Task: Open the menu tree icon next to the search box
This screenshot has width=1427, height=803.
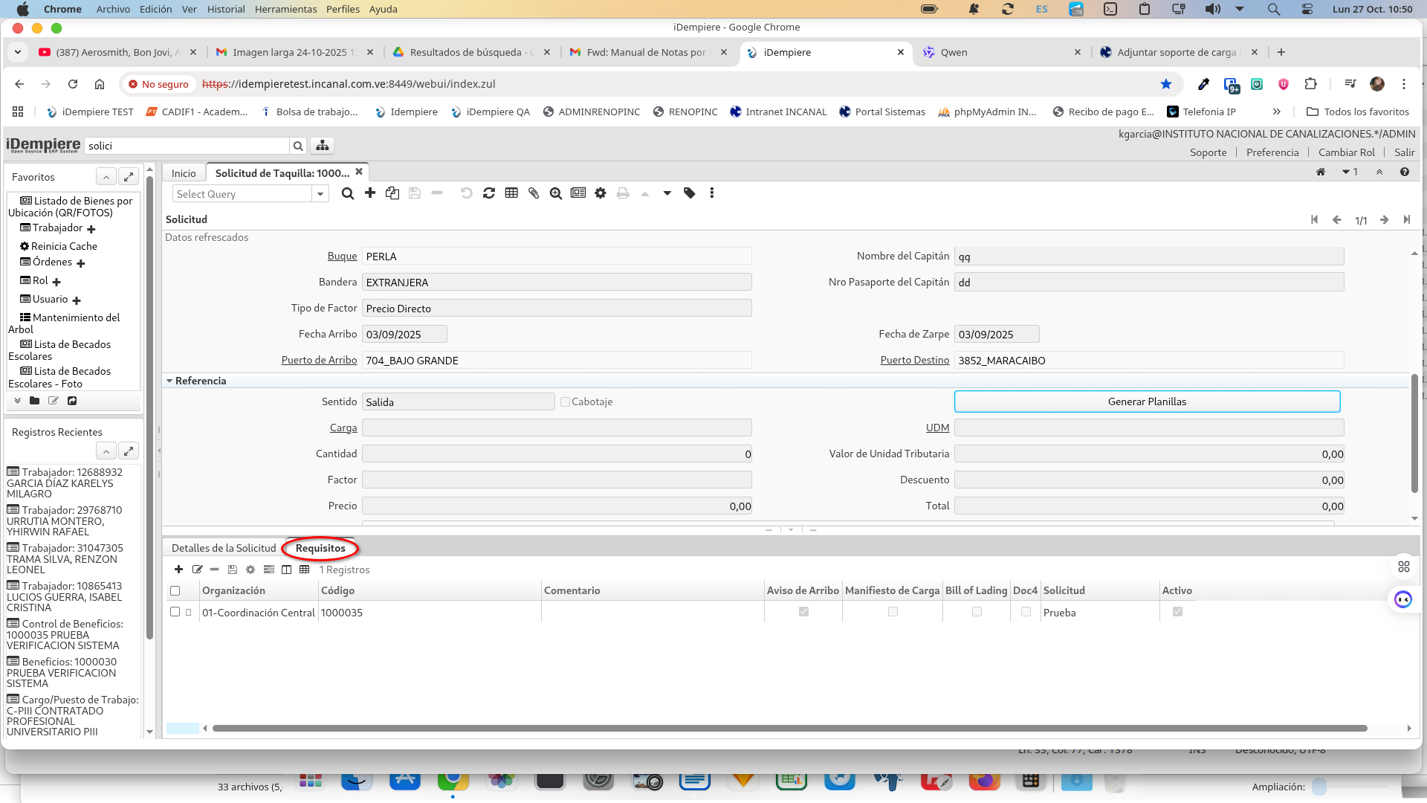Action: pyautogui.click(x=323, y=146)
